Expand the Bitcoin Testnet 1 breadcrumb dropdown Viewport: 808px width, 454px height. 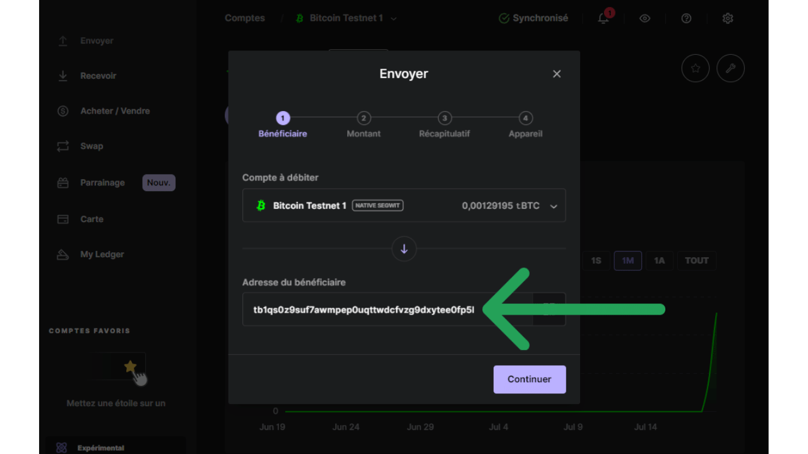393,19
